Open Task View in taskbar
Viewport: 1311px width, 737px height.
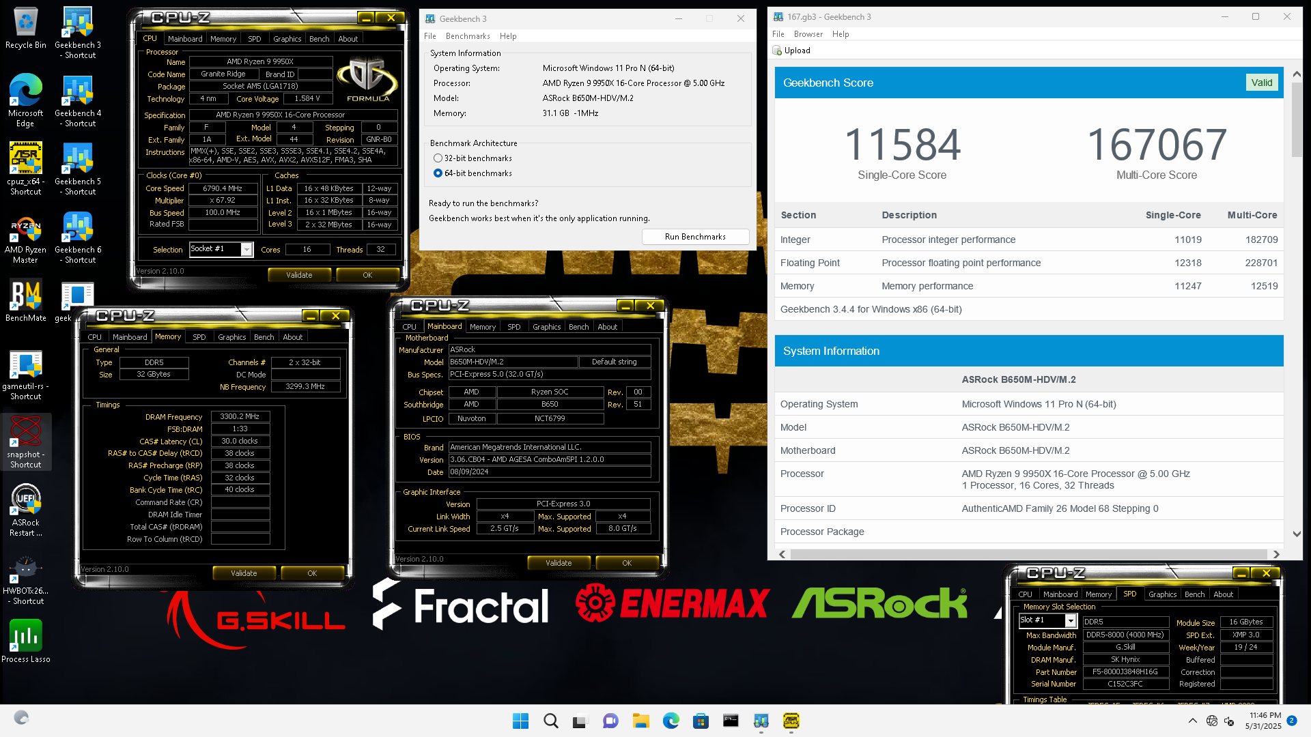pos(580,721)
